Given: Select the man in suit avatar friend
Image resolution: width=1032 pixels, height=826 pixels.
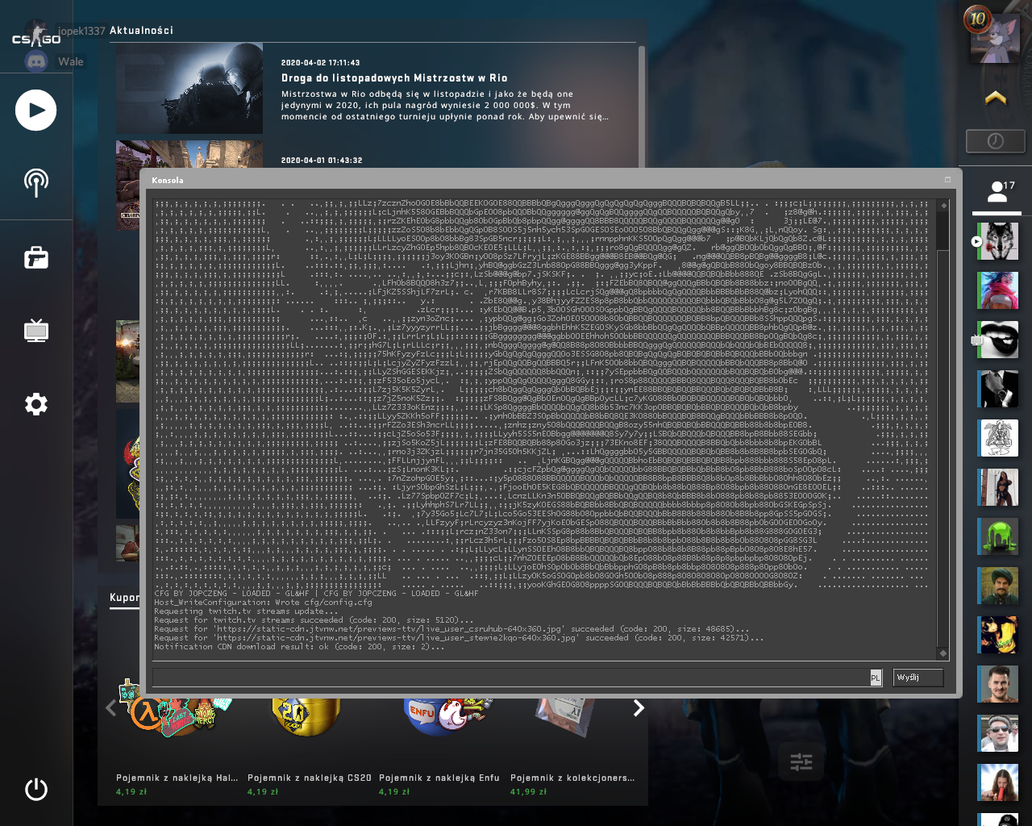Looking at the screenshot, I should pos(999,389).
